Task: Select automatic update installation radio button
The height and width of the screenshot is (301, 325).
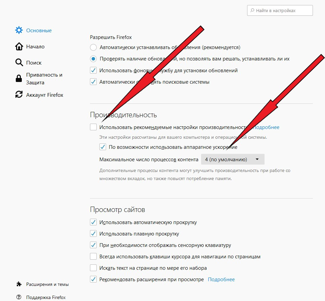Action: click(x=93, y=47)
